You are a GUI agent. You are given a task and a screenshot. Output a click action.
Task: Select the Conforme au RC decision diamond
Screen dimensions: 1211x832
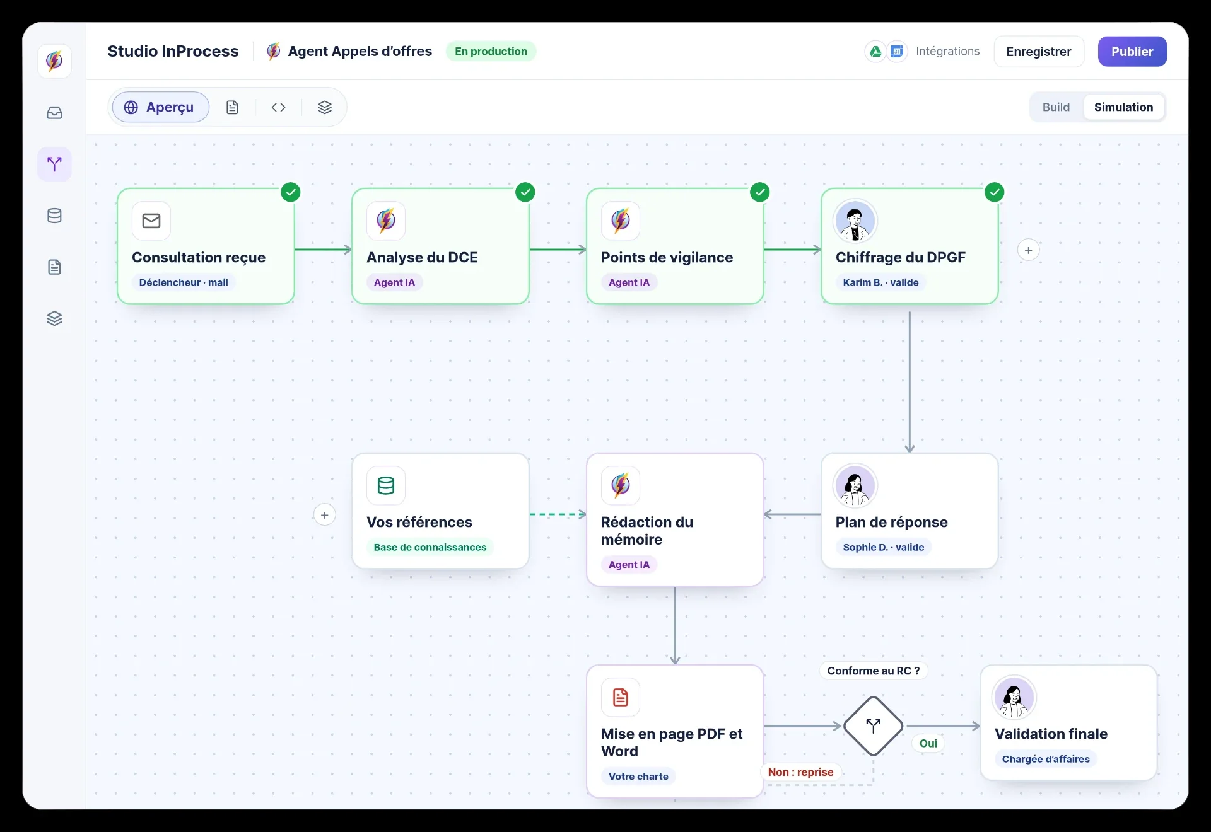[x=874, y=726]
